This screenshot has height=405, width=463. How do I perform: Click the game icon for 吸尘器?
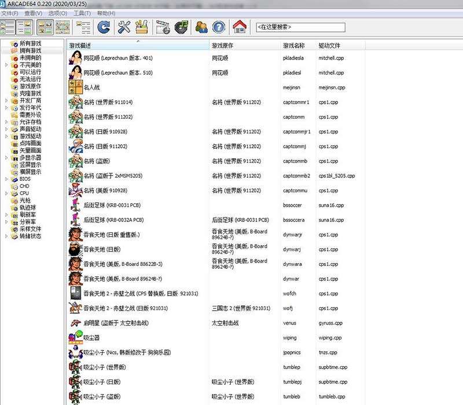pos(76,338)
